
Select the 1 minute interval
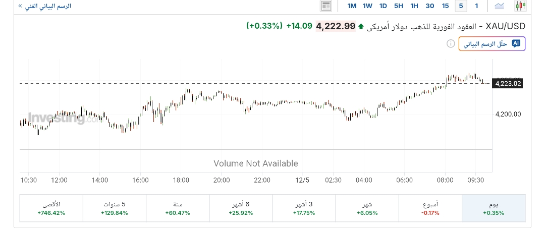coord(476,6)
